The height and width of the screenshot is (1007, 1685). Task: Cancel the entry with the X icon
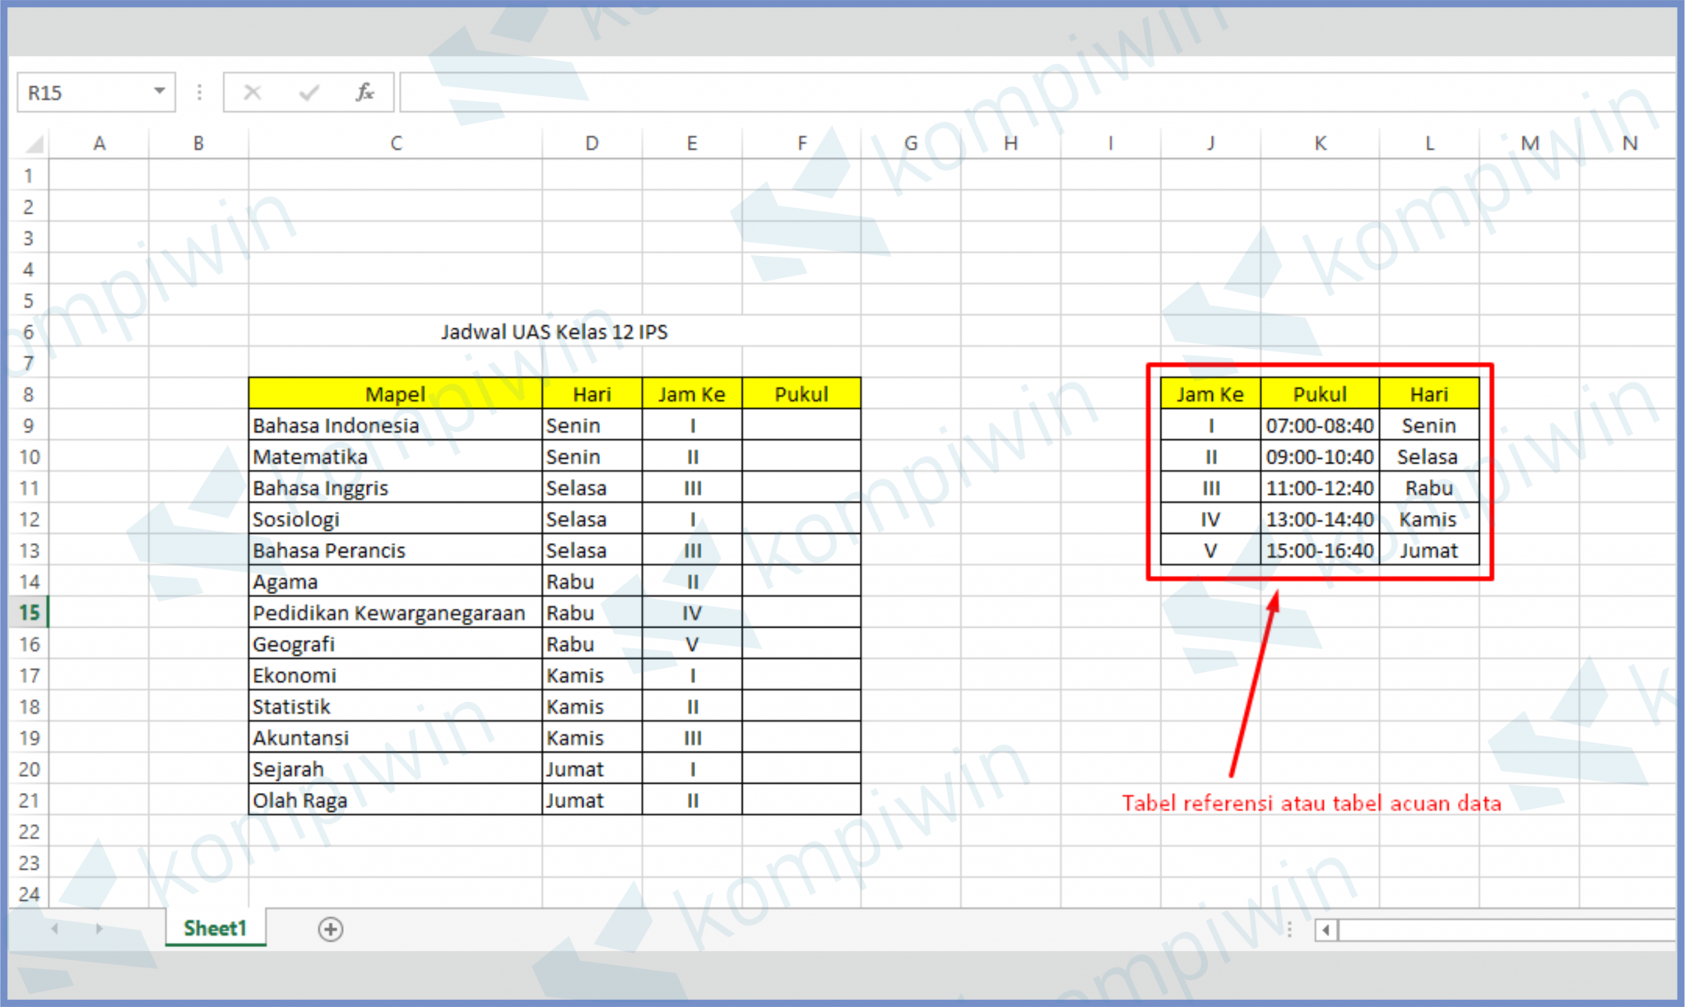252,92
